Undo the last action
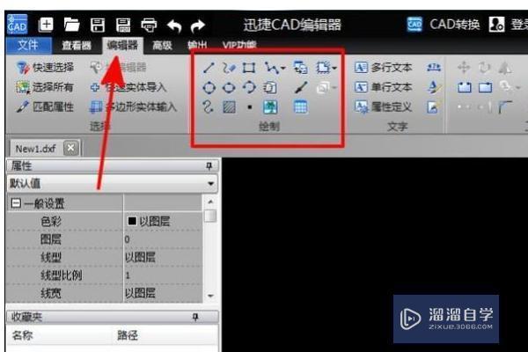Image resolution: width=528 pixels, height=352 pixels. pyautogui.click(x=174, y=26)
